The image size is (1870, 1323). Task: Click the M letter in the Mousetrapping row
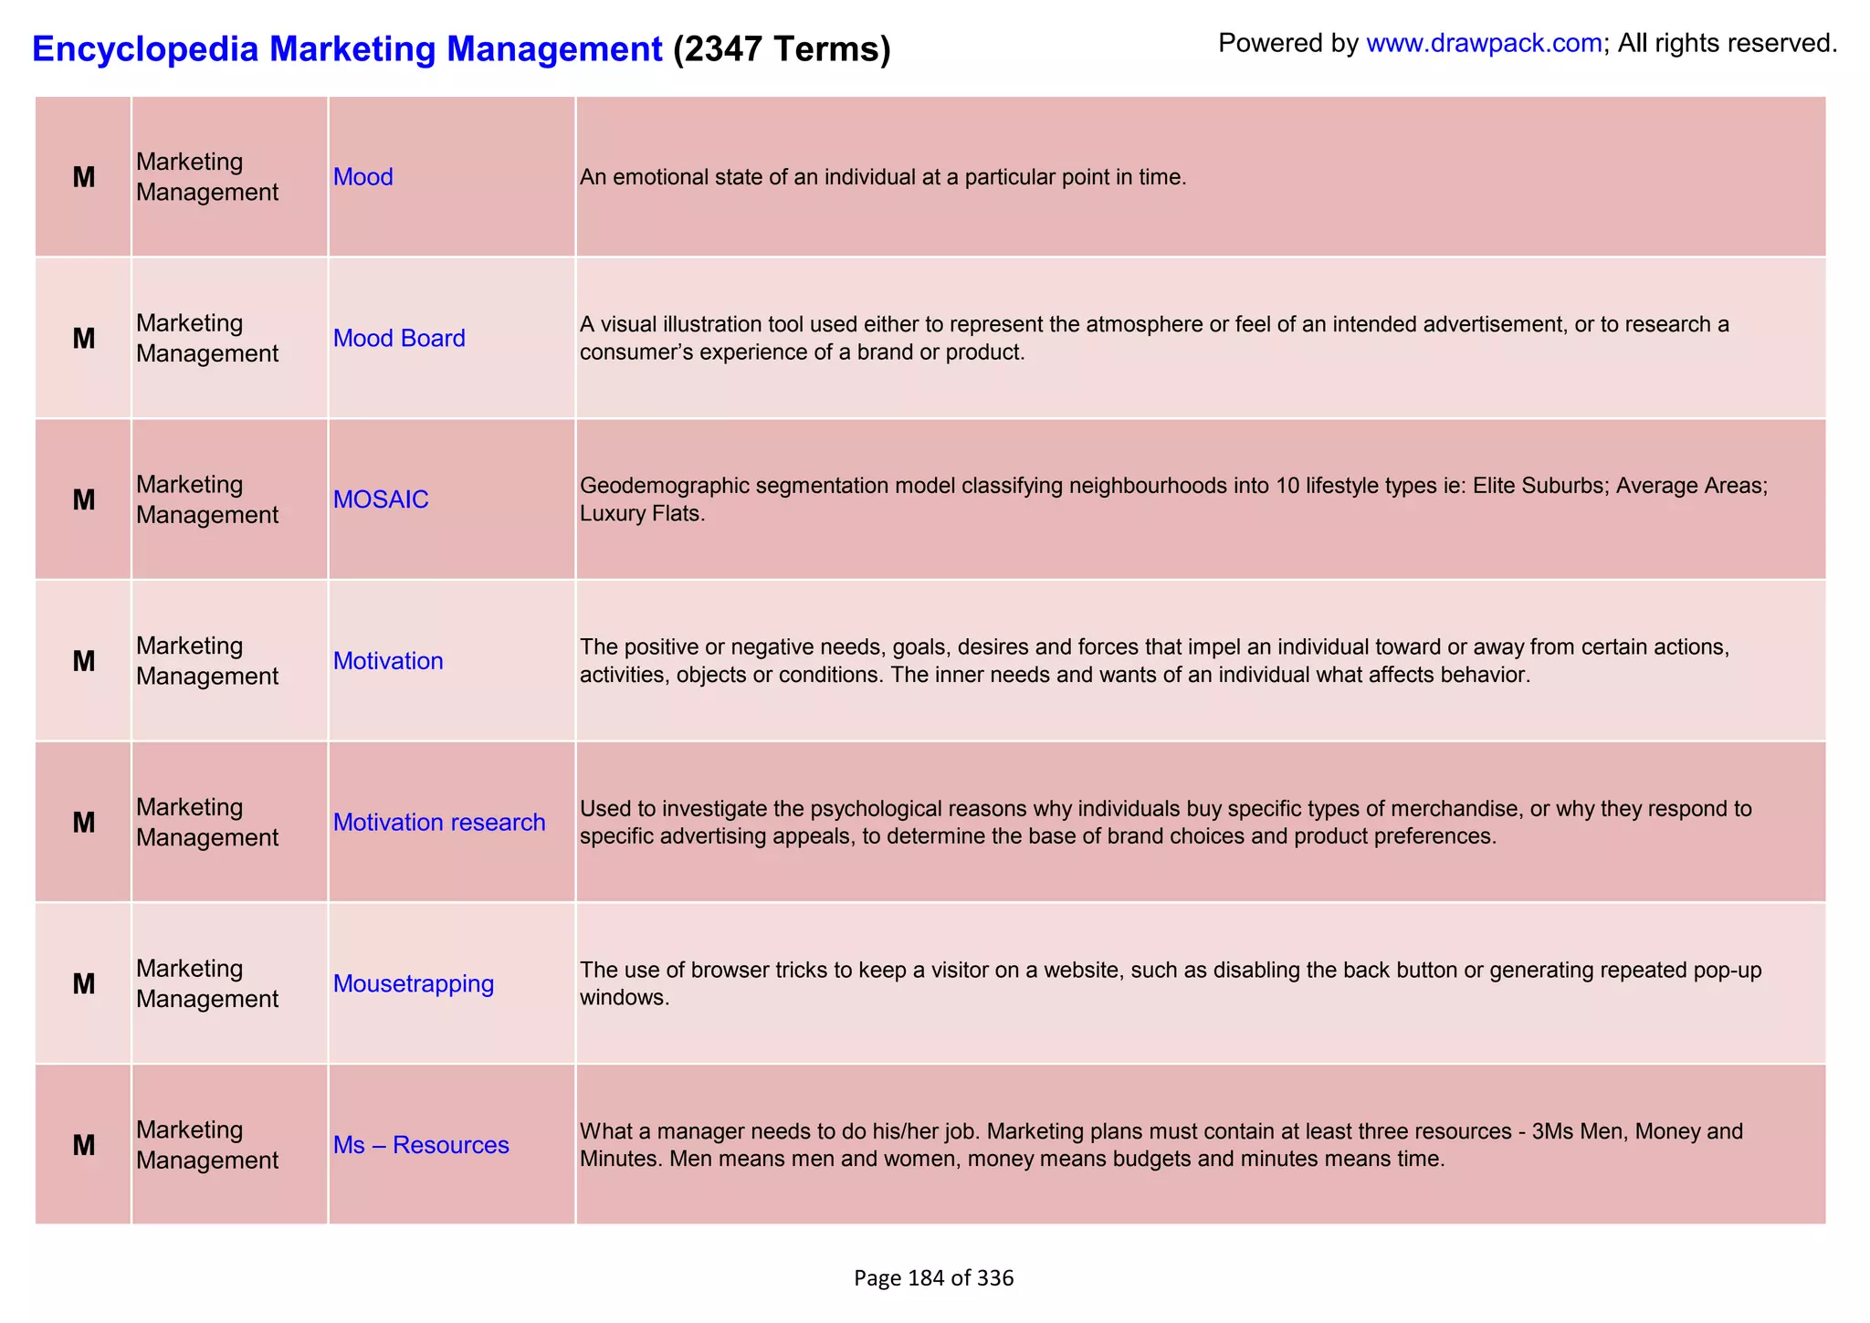84,983
